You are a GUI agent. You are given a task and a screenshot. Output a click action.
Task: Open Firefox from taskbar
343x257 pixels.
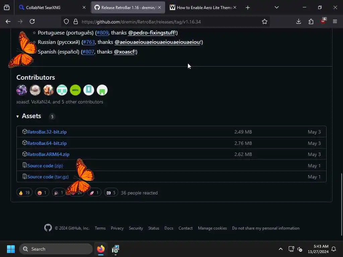(x=100, y=249)
